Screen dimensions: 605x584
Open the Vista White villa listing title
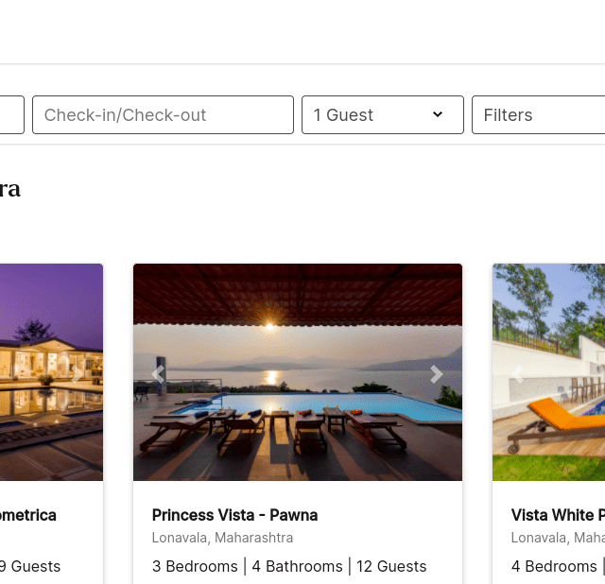tap(558, 515)
